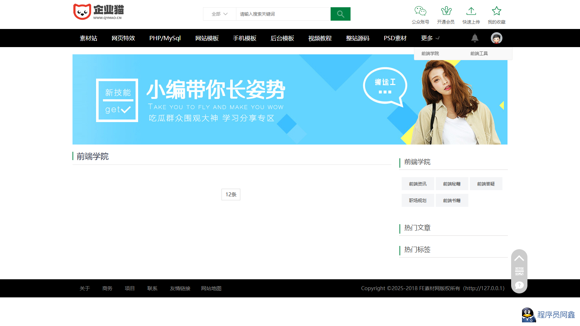Click the 前端学院 main section heading

(93, 156)
